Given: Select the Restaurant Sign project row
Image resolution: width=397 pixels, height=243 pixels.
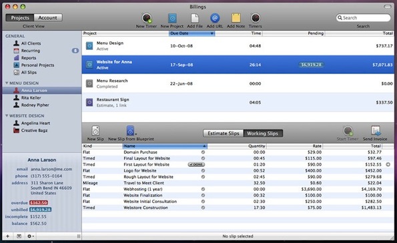Looking at the screenshot, I should click(238, 102).
